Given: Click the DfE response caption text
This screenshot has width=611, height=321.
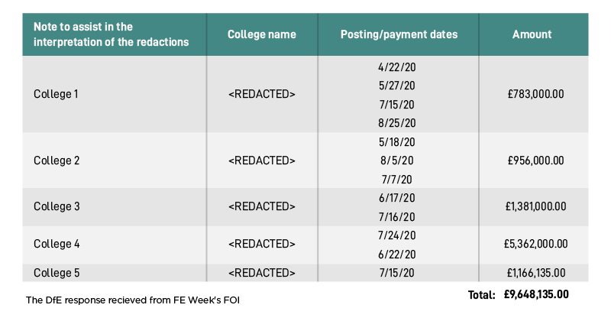Looking at the screenshot, I should click(x=132, y=300).
